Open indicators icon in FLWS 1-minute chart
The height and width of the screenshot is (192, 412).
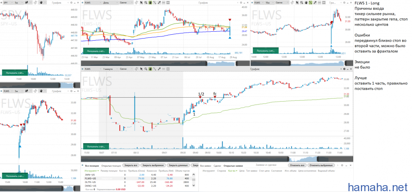pyautogui.click(x=136, y=69)
